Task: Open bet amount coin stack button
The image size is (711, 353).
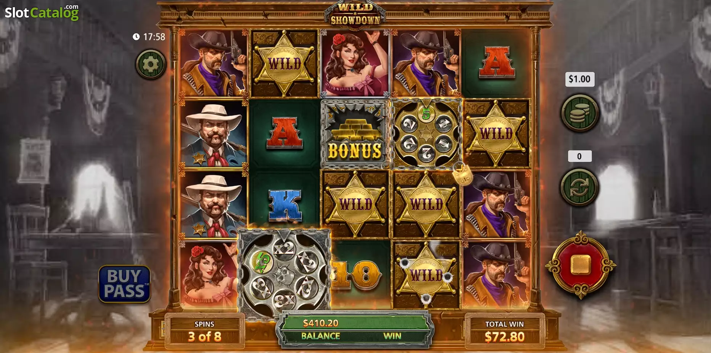Action: coord(579,113)
